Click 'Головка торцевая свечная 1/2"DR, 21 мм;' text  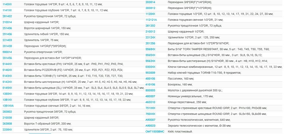click(195, 20)
